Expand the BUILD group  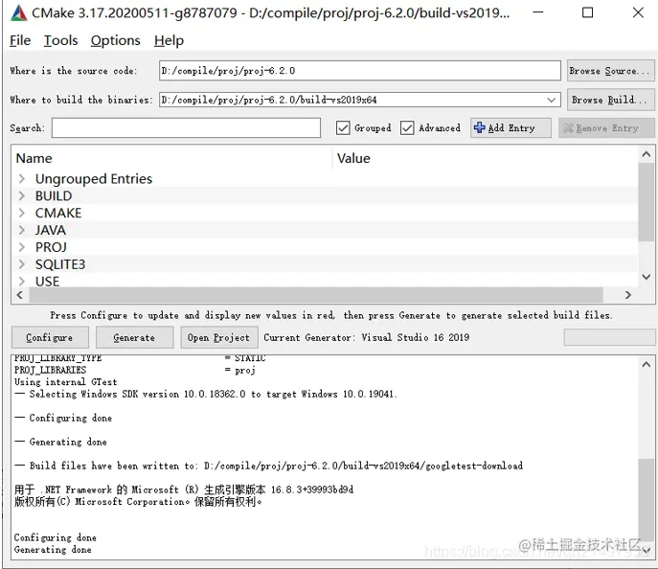pyautogui.click(x=22, y=196)
